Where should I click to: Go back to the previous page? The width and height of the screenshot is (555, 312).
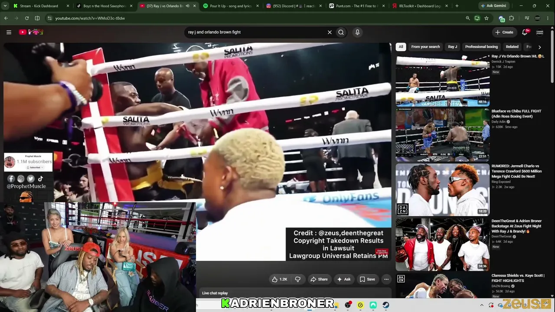coord(6,18)
